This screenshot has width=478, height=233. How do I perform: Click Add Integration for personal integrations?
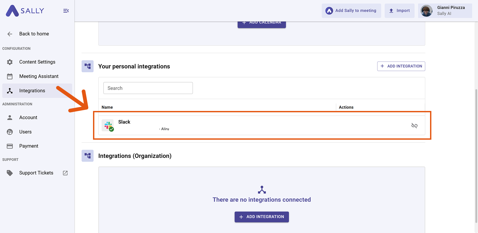coord(401,66)
